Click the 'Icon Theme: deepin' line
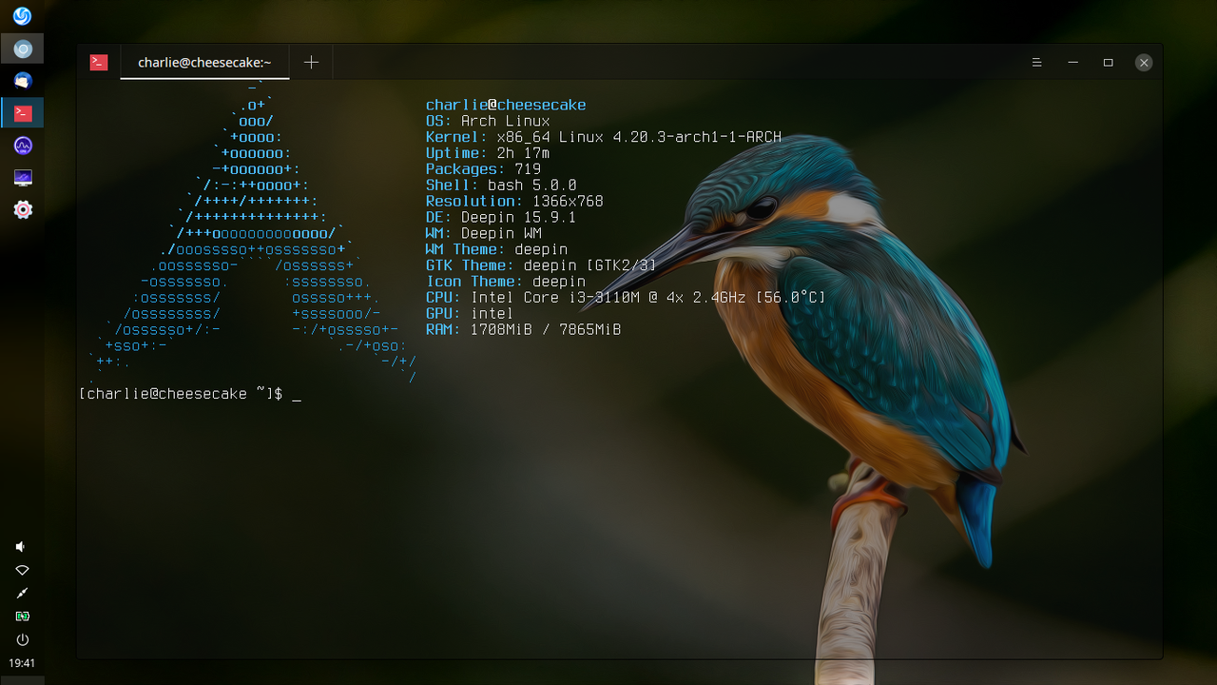Screen dimensions: 1217x685 (506, 282)
